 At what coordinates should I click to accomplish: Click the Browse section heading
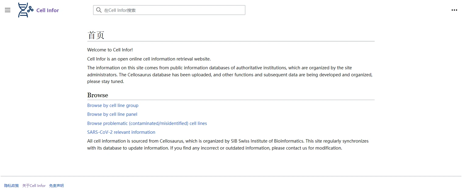tap(97, 95)
